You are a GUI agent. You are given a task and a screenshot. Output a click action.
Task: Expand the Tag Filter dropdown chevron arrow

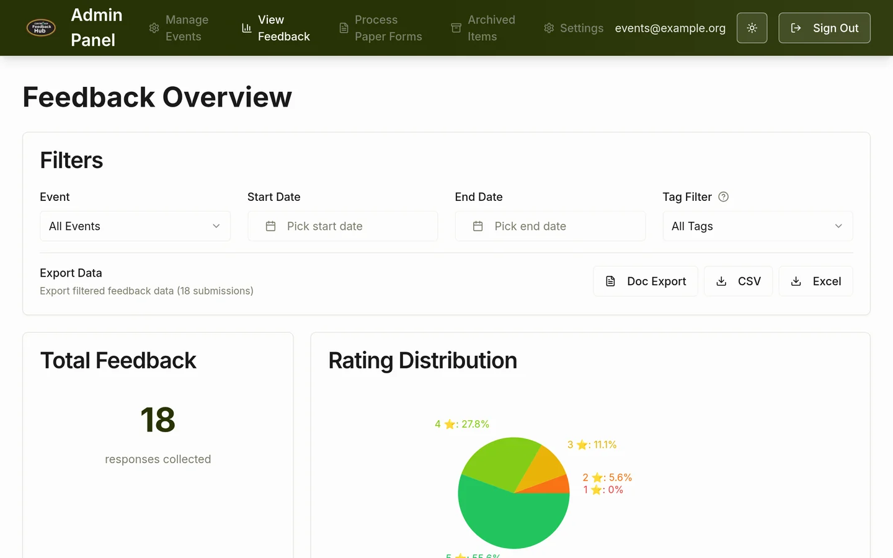[838, 226]
